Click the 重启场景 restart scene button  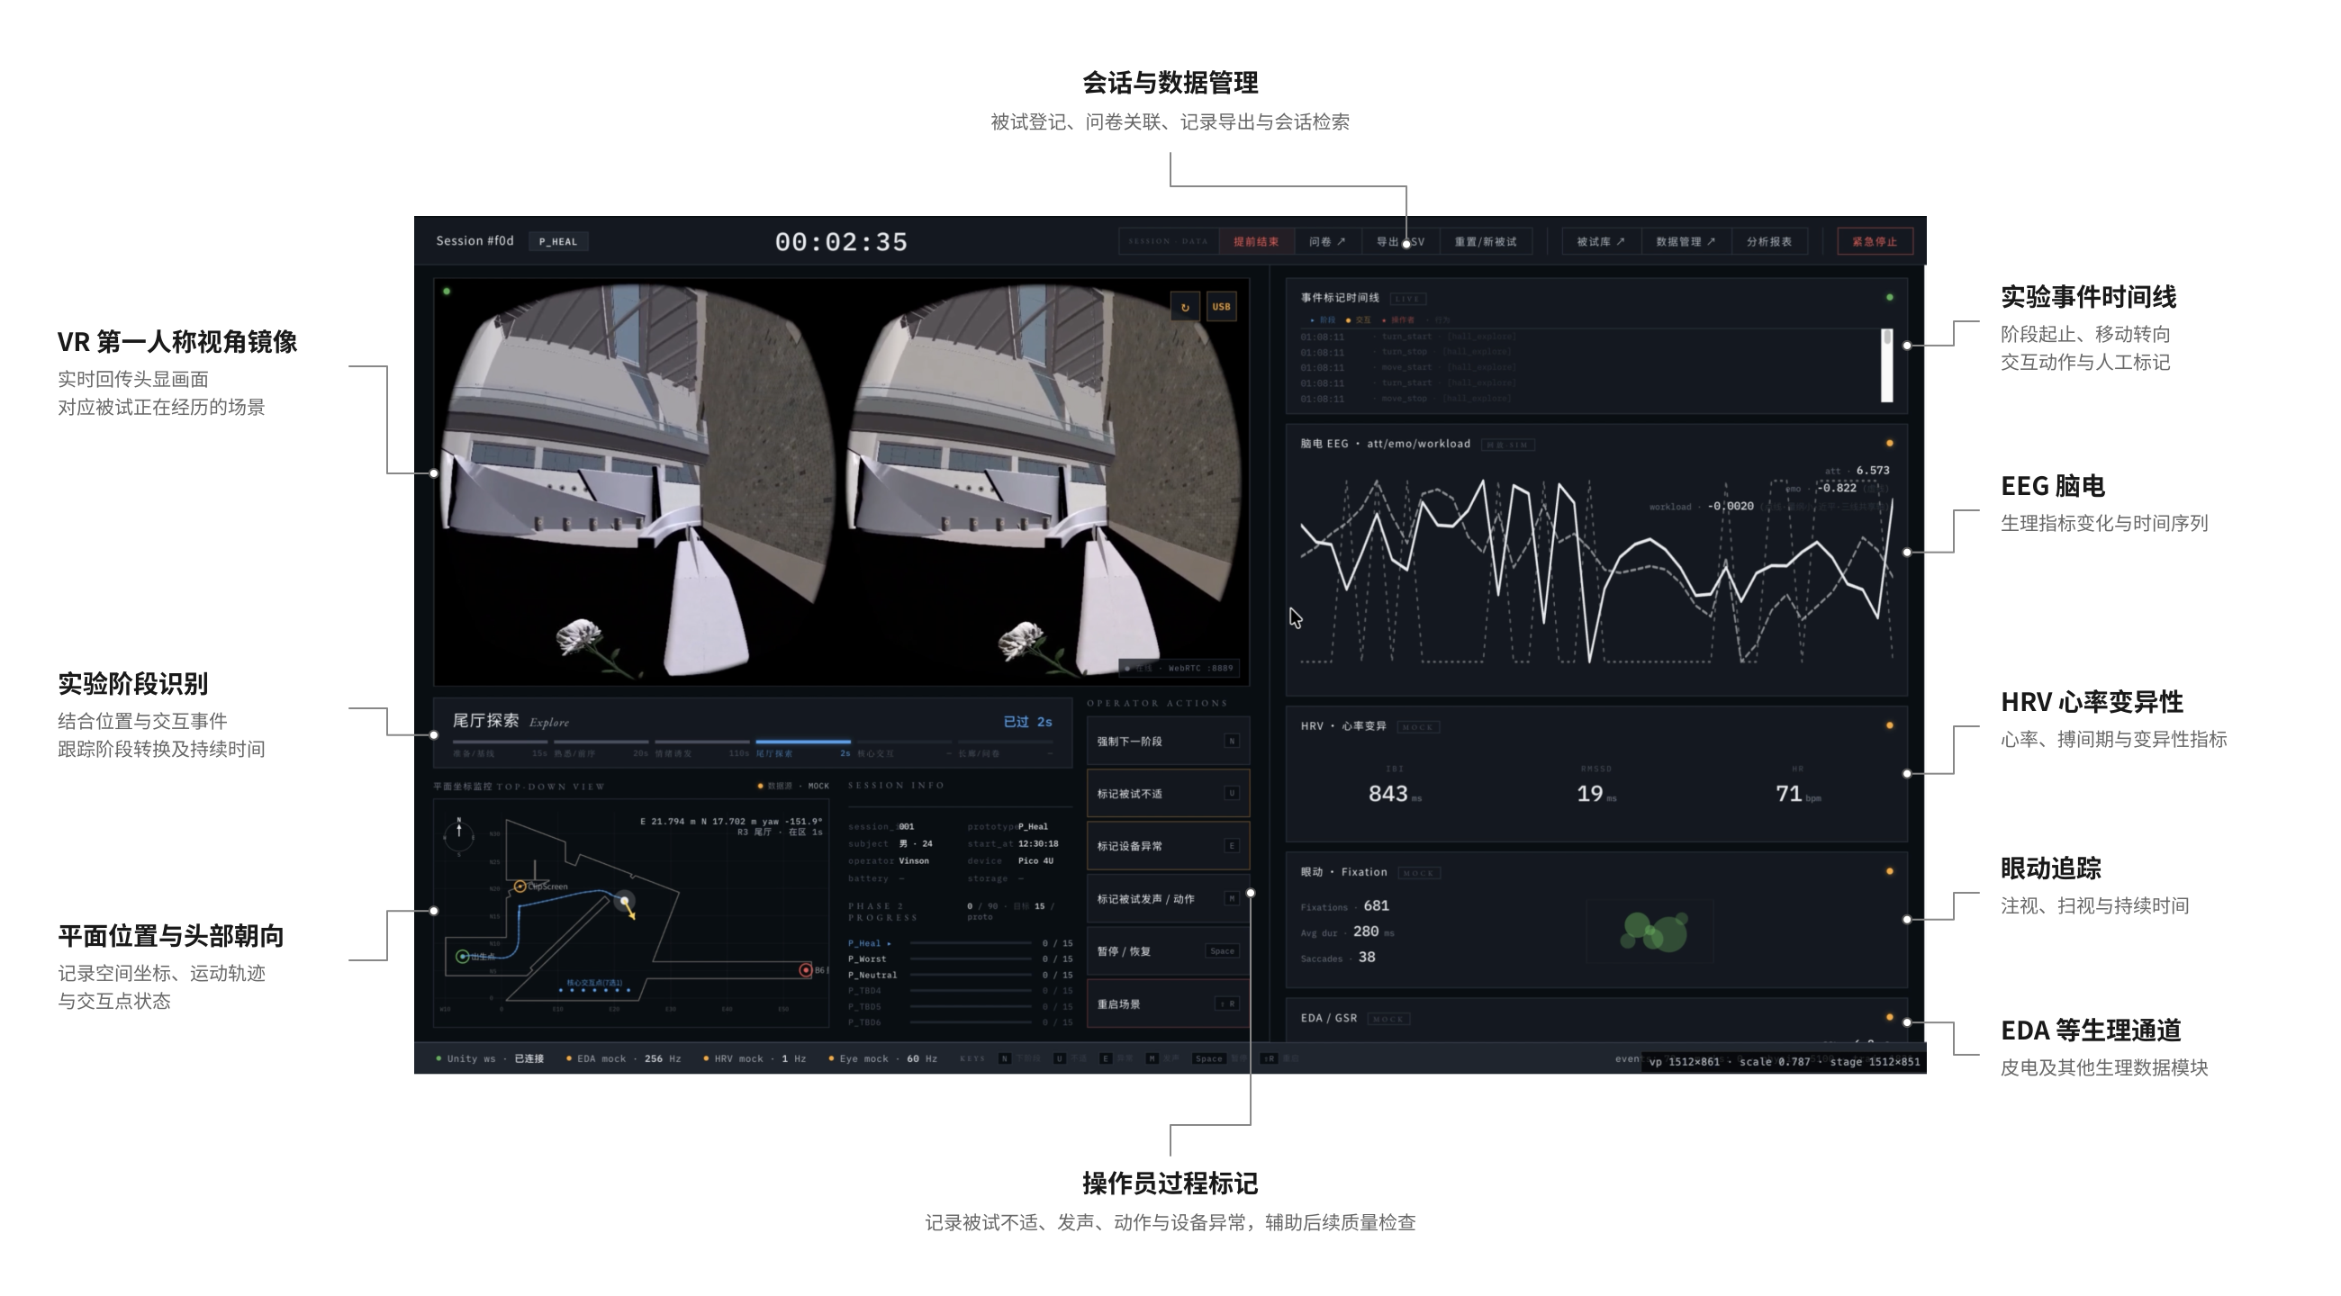click(x=1168, y=1003)
